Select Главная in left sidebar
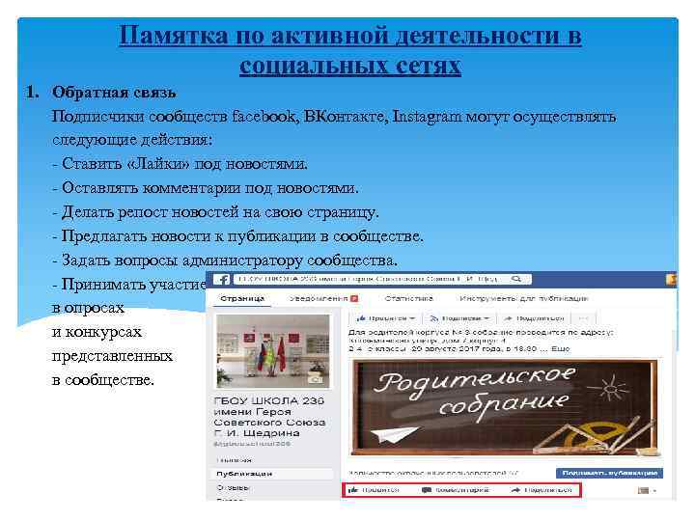 coord(235,460)
